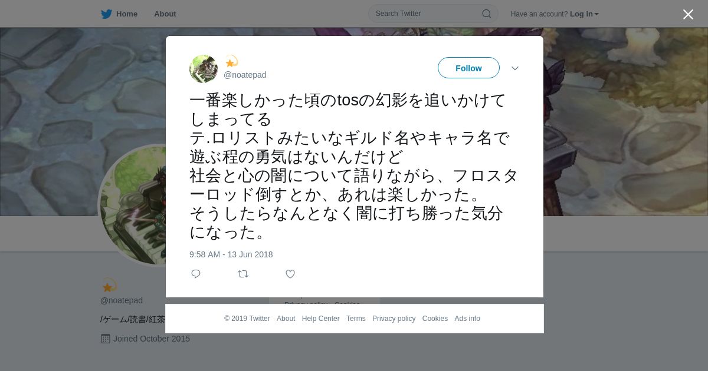Open the Log in dropdown
Screen dimensions: 708x371
[x=584, y=14]
